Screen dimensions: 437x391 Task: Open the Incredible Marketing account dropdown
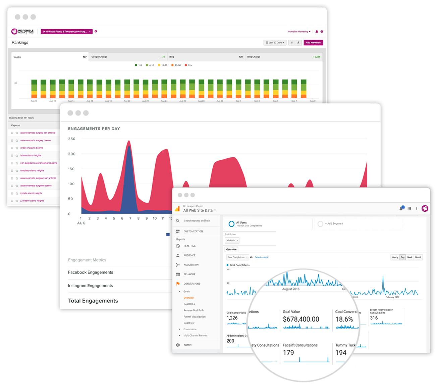299,32
